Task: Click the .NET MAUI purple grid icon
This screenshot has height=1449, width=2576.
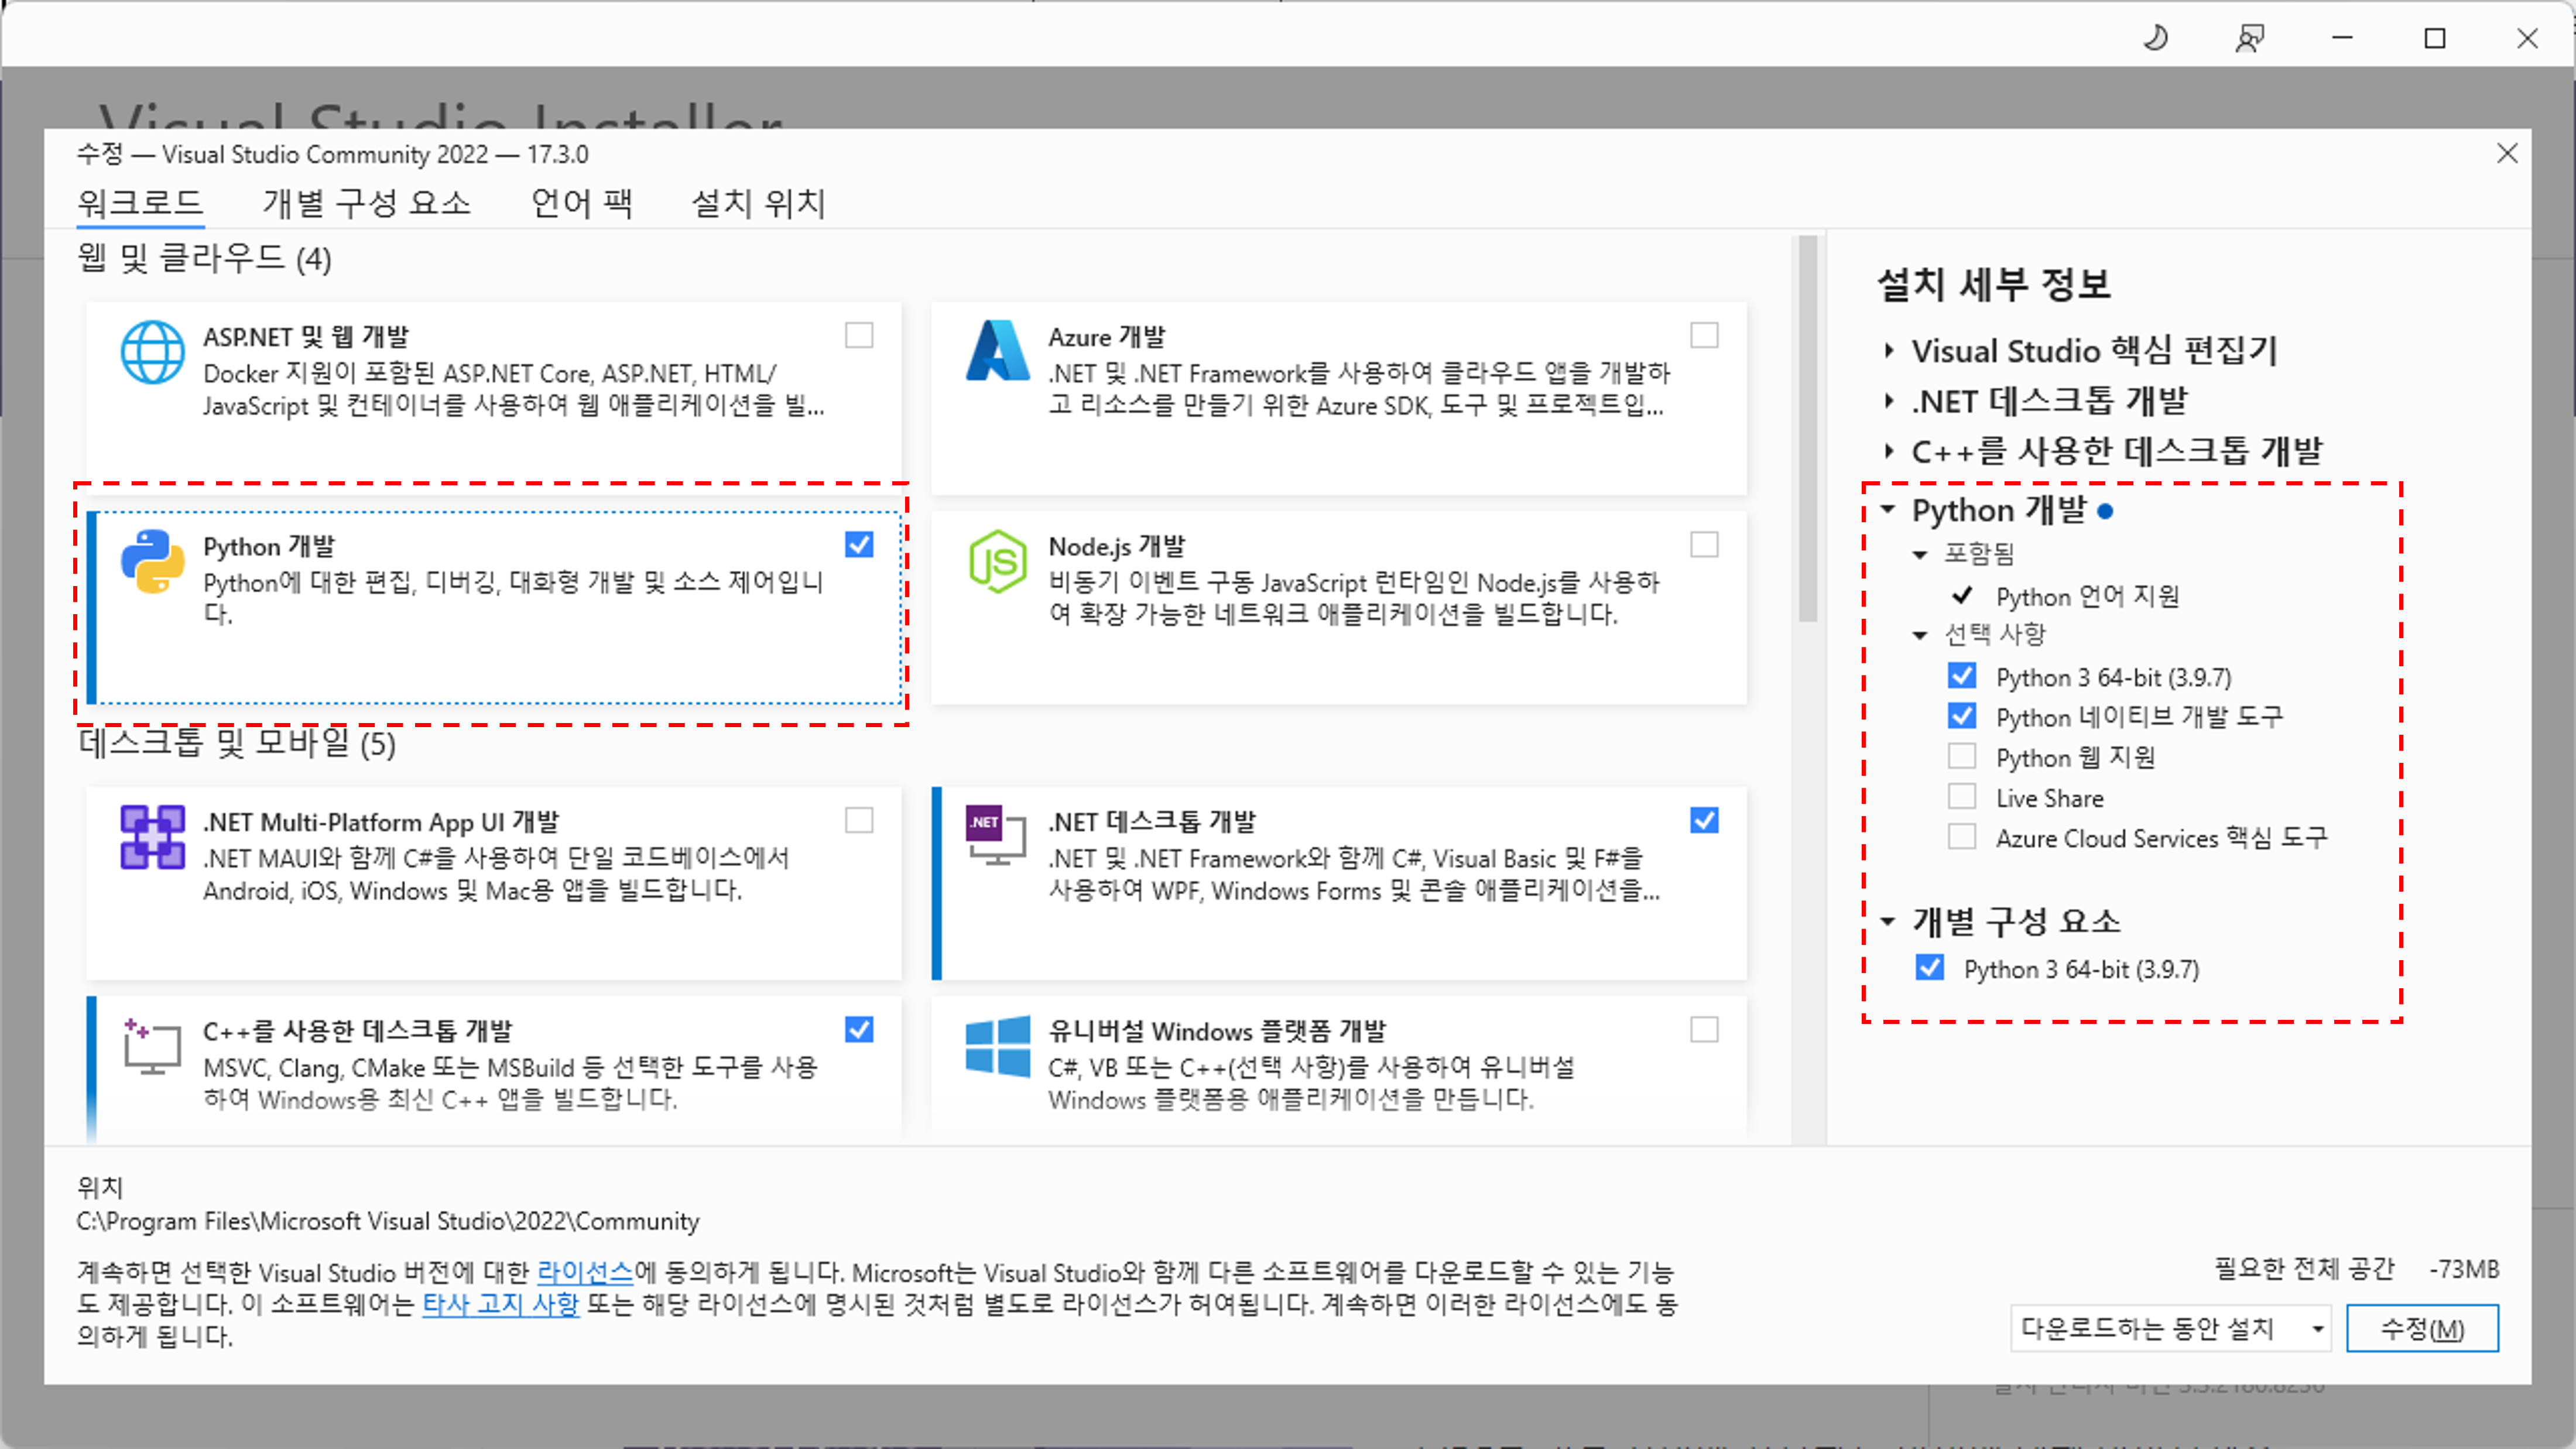Action: pos(152,837)
